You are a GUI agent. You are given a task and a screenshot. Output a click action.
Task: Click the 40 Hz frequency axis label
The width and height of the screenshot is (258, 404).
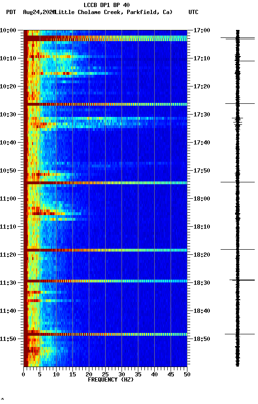[155, 375]
